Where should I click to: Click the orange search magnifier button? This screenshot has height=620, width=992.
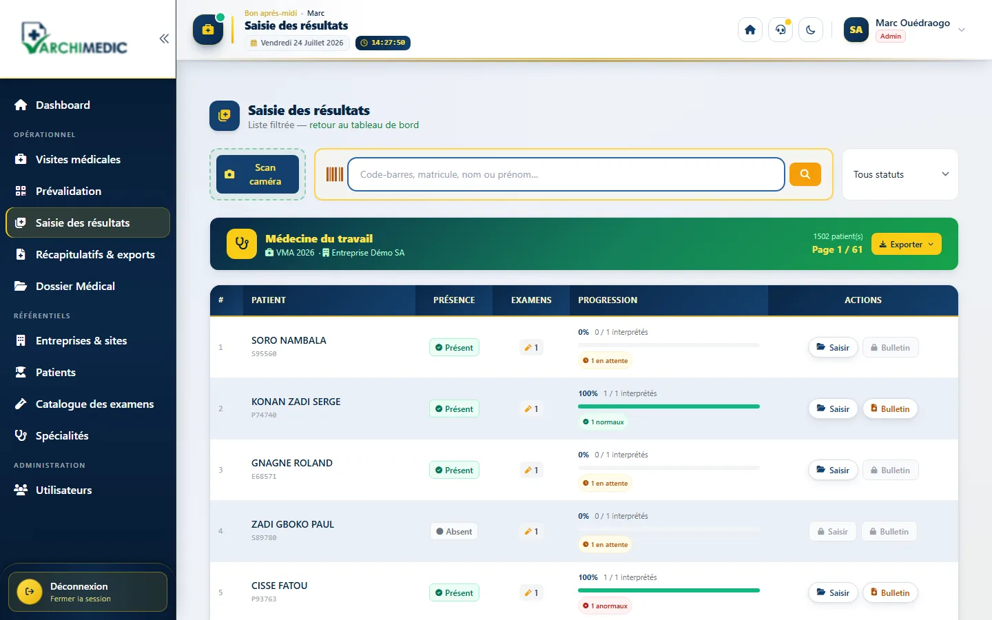pyautogui.click(x=805, y=174)
